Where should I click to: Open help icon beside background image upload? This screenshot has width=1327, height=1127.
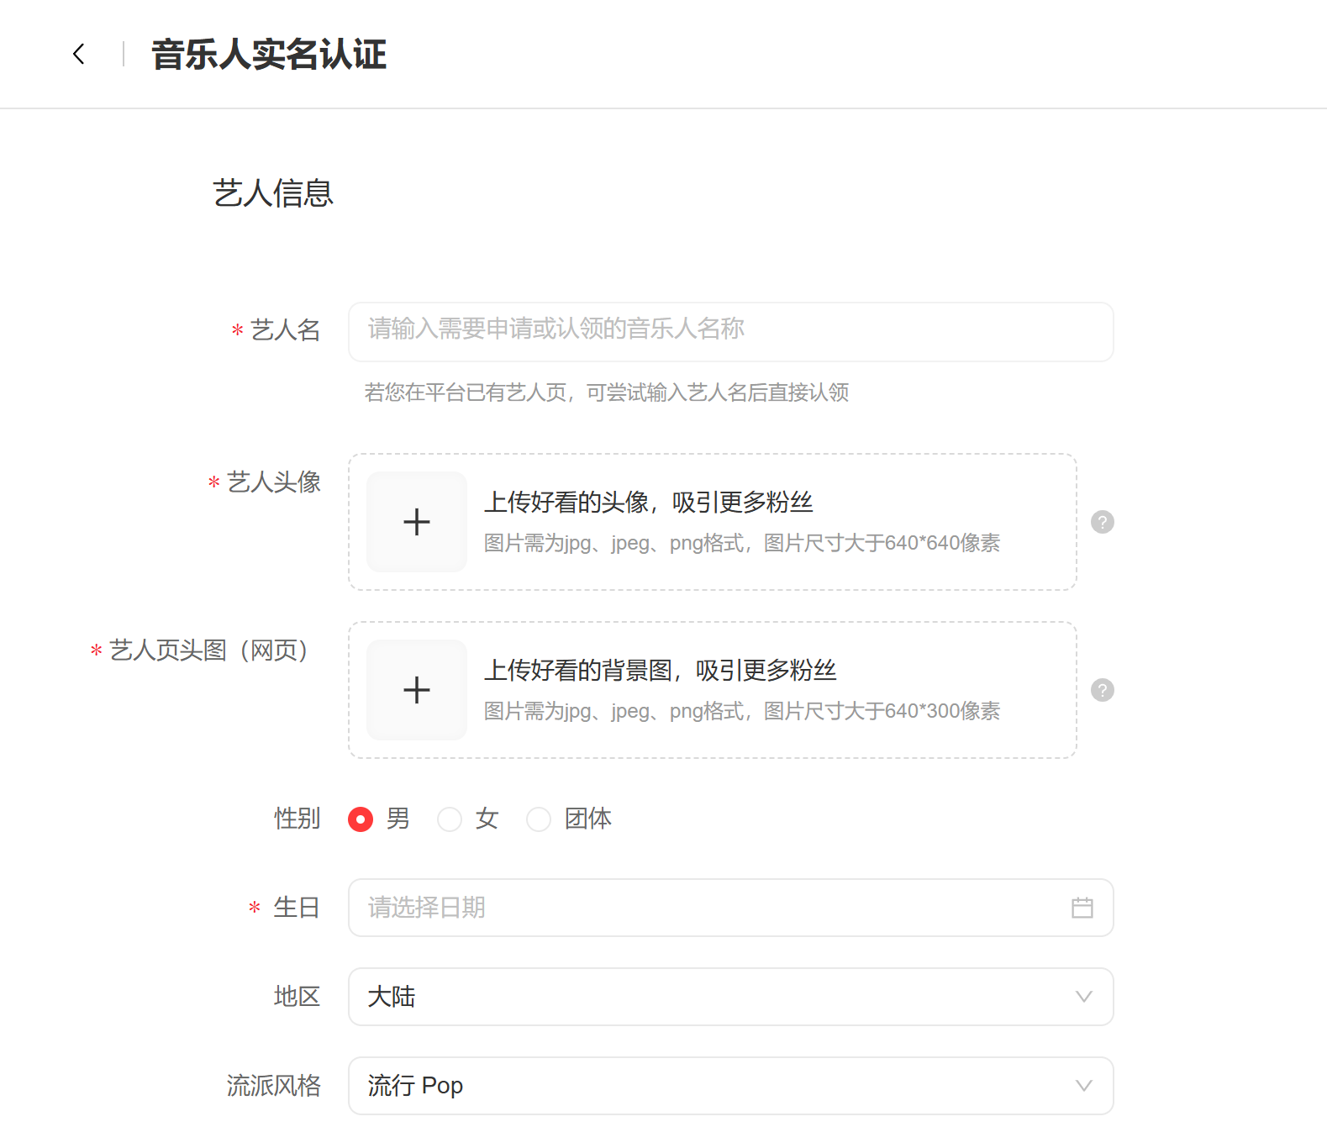pos(1102,690)
